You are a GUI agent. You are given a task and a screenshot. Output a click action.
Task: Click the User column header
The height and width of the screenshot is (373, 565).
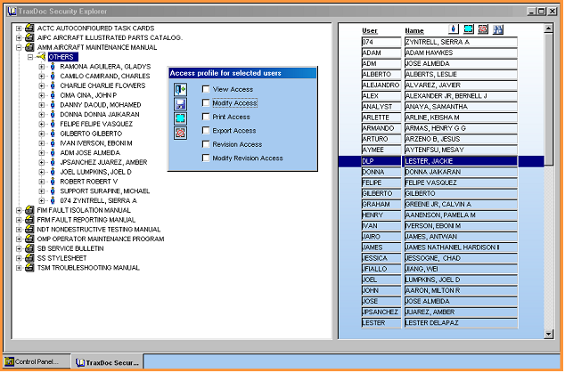click(370, 30)
